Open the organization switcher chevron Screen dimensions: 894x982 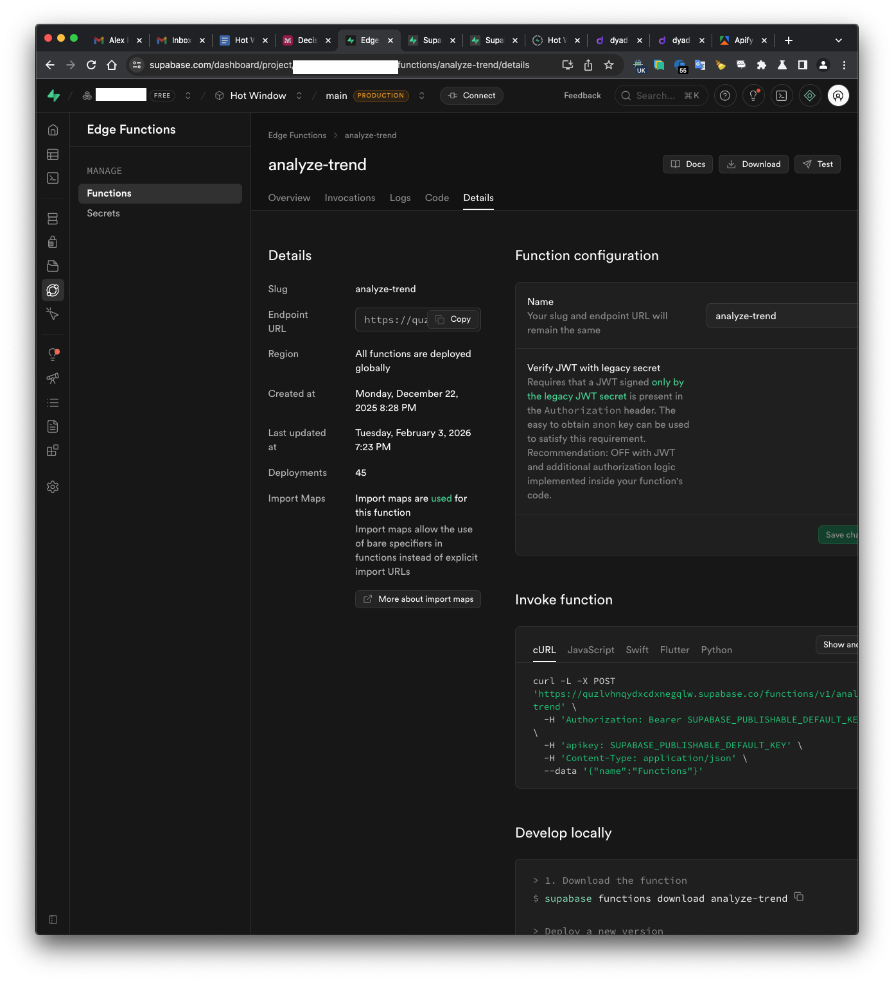[188, 96]
